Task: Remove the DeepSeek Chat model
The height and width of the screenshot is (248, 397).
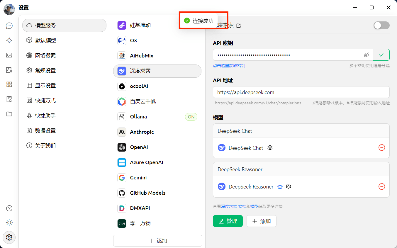Action: click(382, 148)
